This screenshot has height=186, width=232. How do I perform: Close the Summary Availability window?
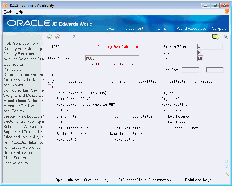[x=225, y=5]
